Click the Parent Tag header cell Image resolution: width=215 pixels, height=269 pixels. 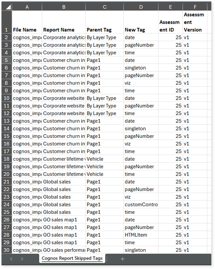click(105, 22)
